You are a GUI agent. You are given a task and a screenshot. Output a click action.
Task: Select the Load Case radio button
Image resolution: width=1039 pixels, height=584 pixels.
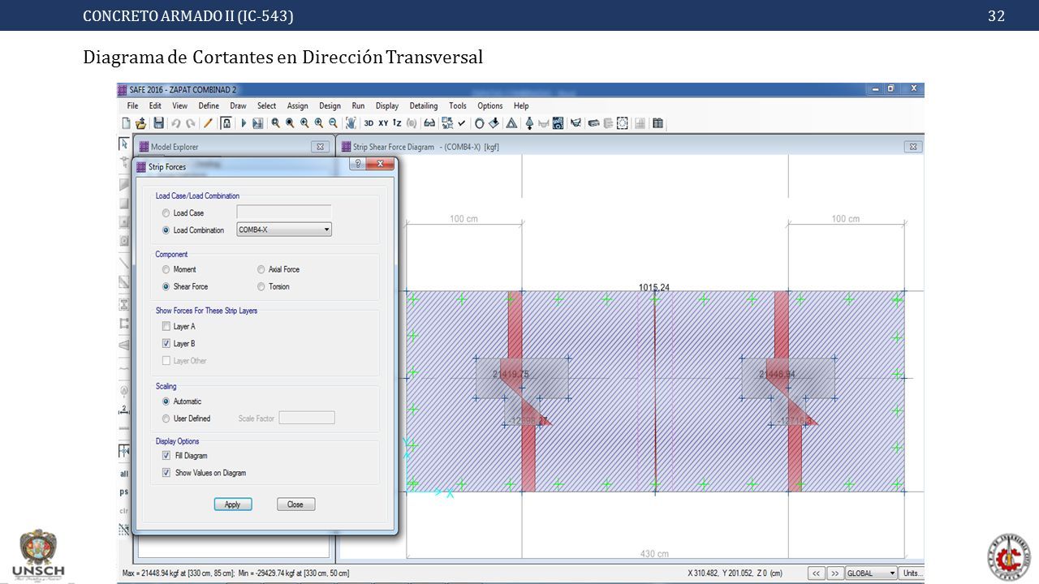166,213
